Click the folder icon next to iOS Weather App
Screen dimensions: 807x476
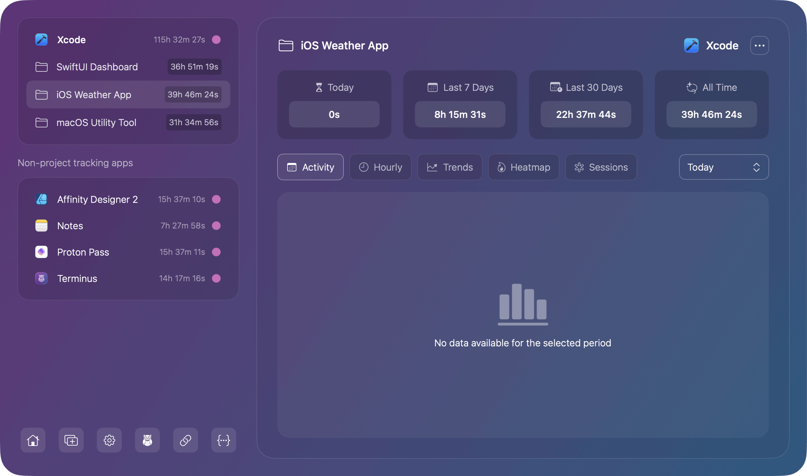41,94
